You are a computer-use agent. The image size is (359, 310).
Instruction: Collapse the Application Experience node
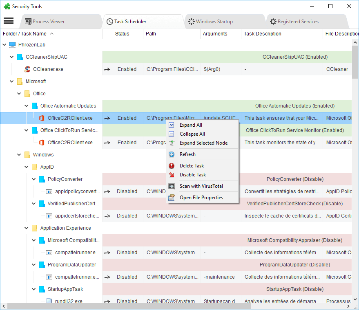click(x=26, y=228)
